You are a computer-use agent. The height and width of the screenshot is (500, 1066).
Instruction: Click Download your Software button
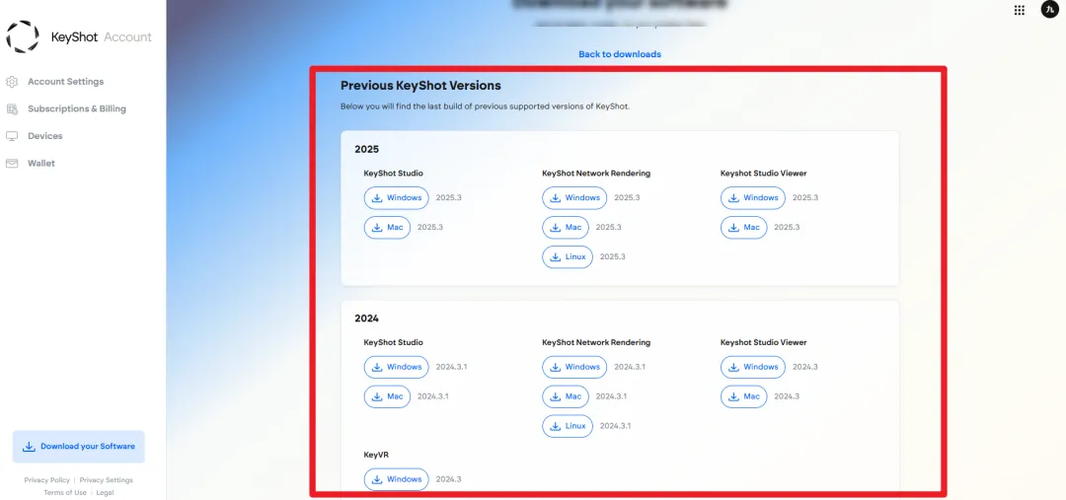pyautogui.click(x=79, y=447)
